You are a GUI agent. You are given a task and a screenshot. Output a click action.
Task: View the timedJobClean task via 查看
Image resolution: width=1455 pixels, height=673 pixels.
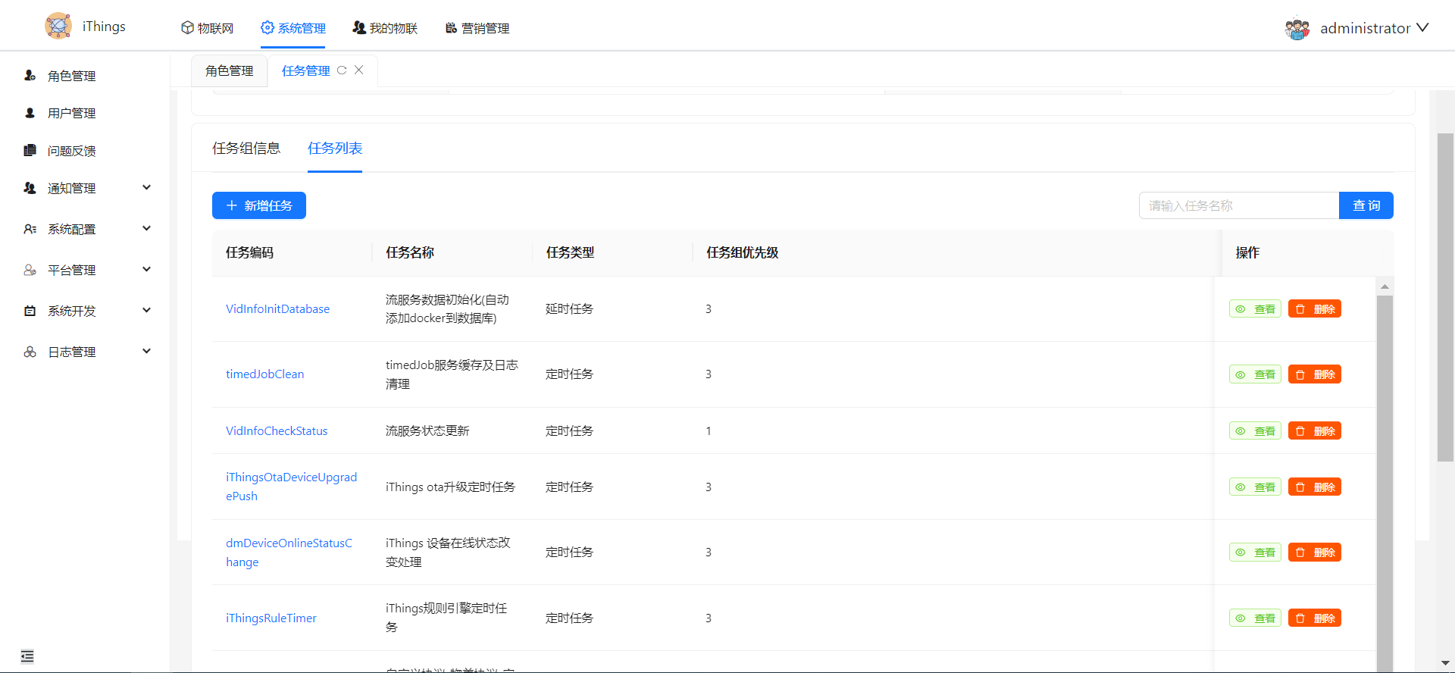click(x=1255, y=374)
